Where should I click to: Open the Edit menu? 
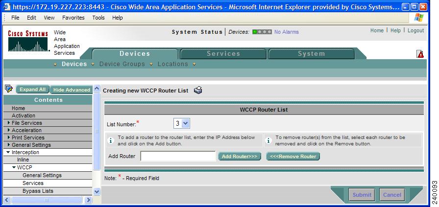(x=31, y=18)
